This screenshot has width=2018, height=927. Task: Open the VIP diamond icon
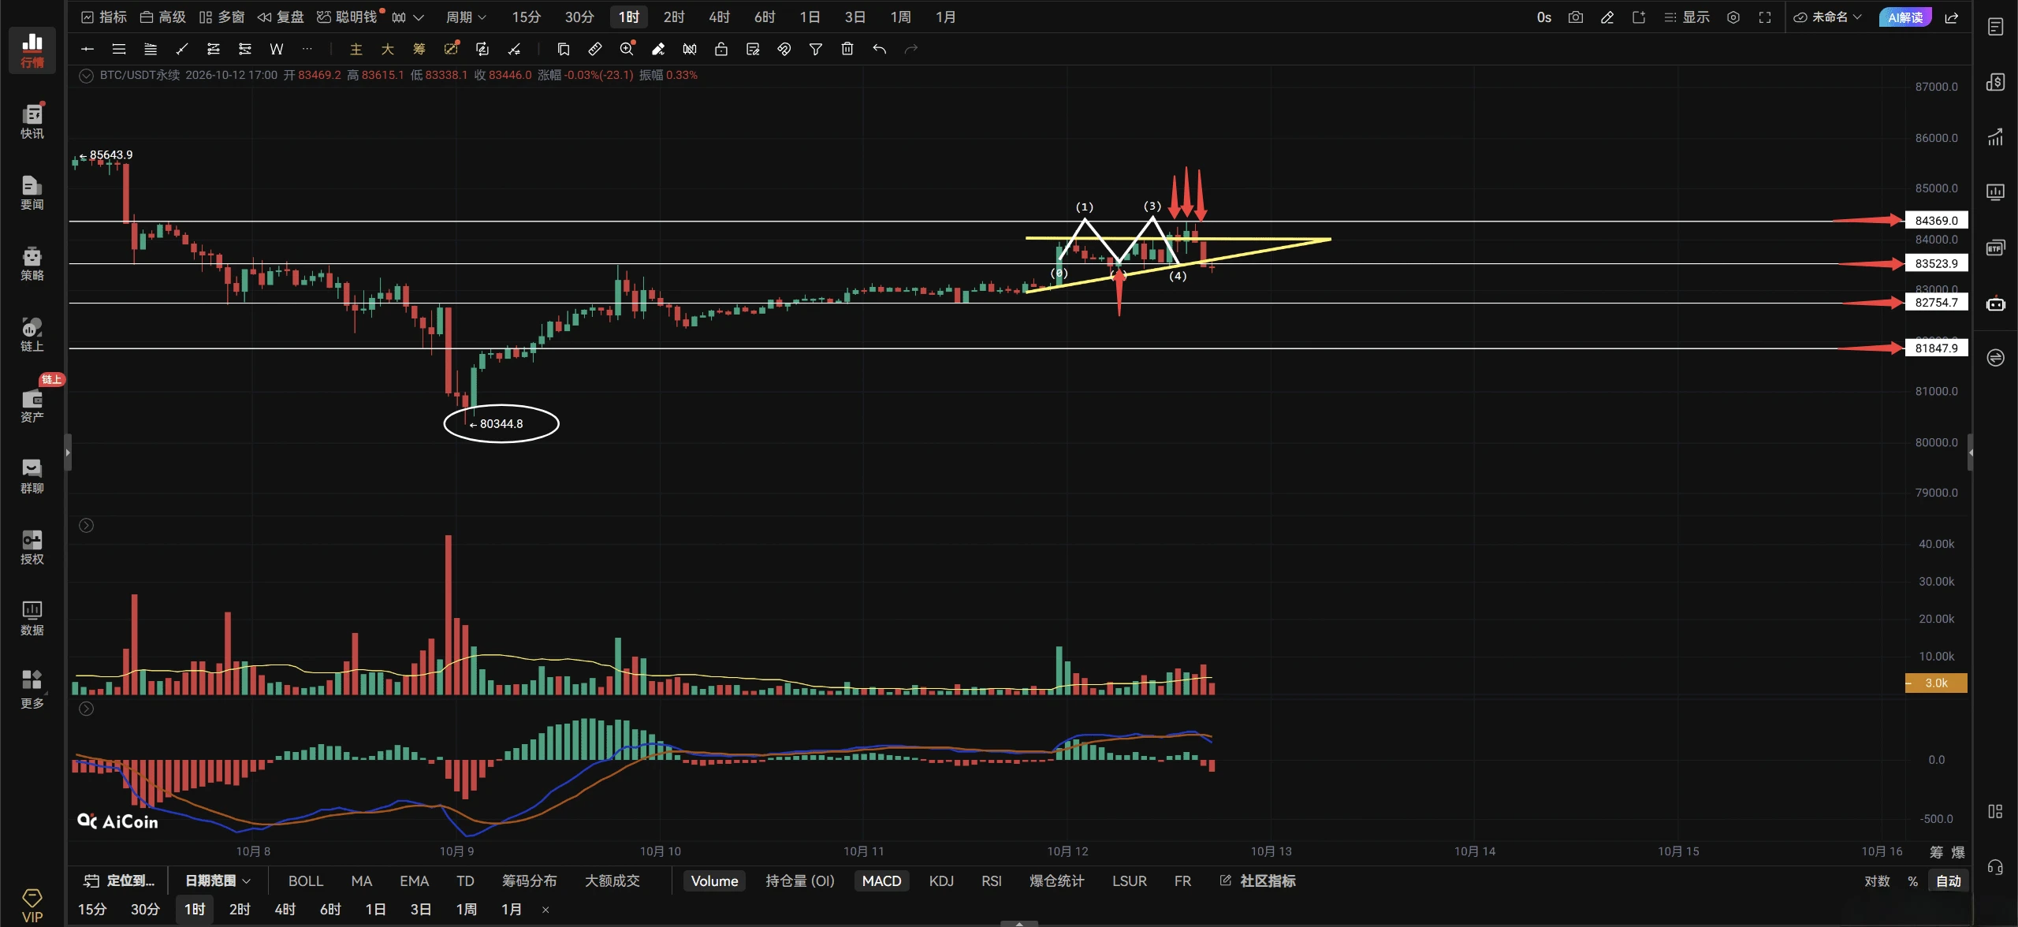coord(32,905)
